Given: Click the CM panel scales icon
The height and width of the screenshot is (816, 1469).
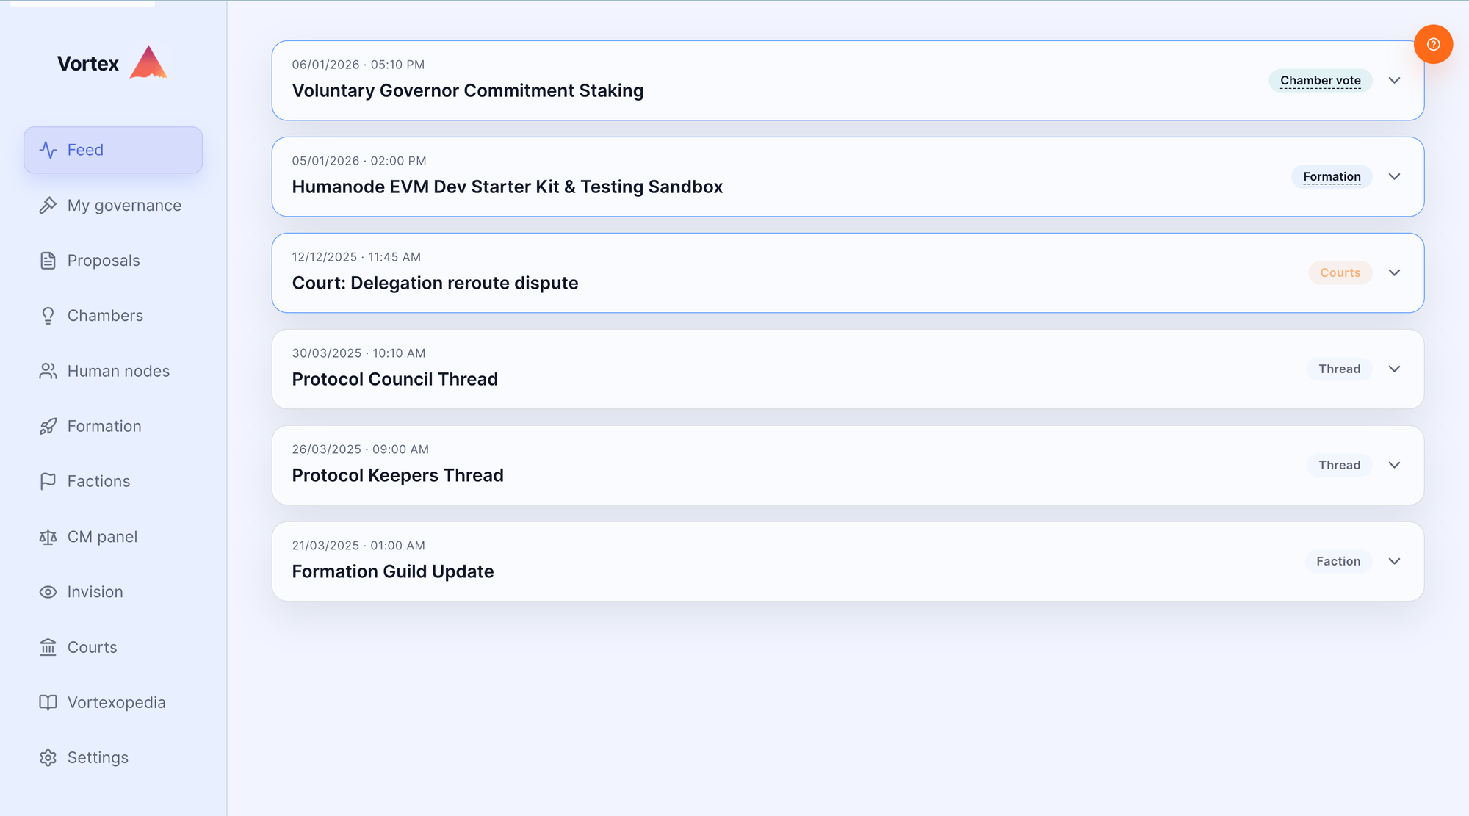Looking at the screenshot, I should point(48,537).
